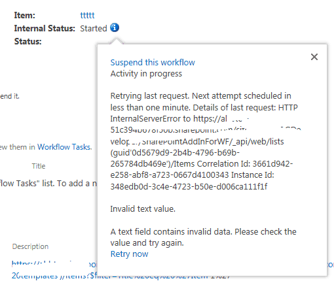Click the Activity in progress text
The width and height of the screenshot is (334, 281).
146,74
